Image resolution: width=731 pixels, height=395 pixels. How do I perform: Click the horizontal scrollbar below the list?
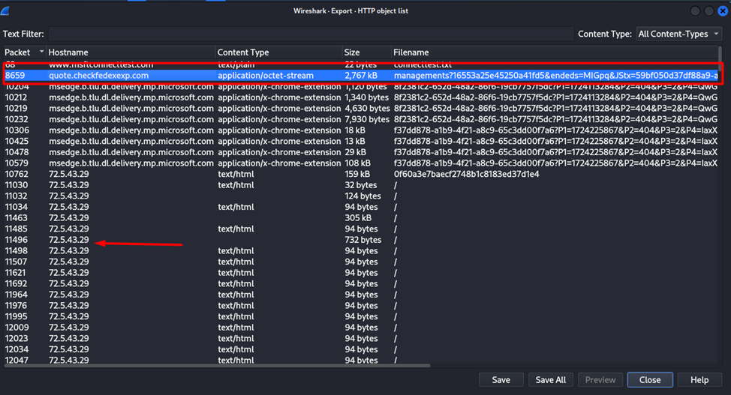click(x=217, y=366)
